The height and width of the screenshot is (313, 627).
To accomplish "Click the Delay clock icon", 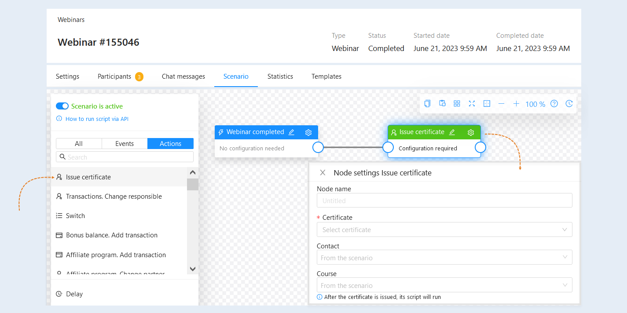I will pos(59,294).
